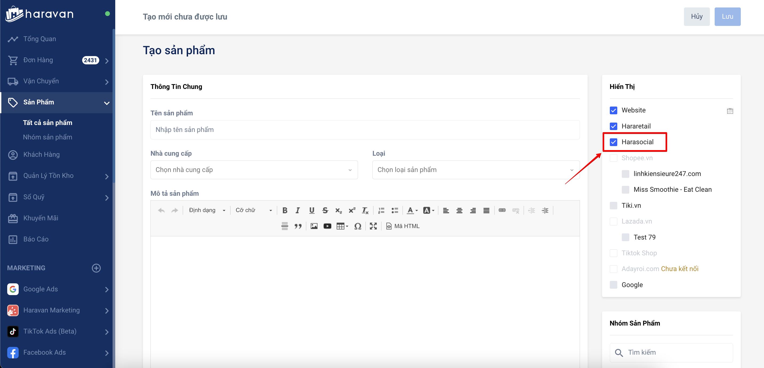Toggle fullscreen editor mode
Image resolution: width=764 pixels, height=368 pixels.
[x=373, y=226]
